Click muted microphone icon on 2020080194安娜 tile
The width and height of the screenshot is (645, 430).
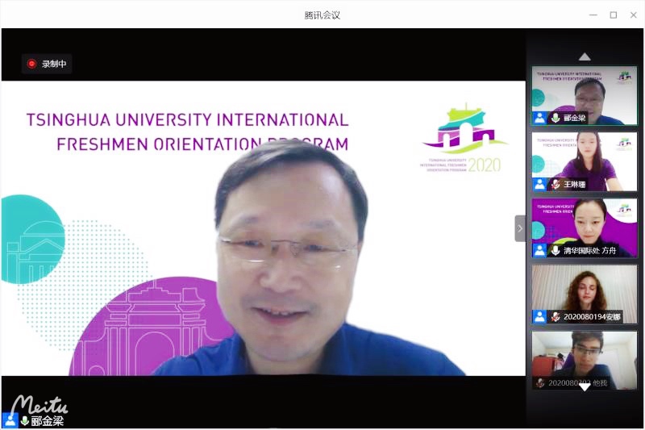[555, 317]
